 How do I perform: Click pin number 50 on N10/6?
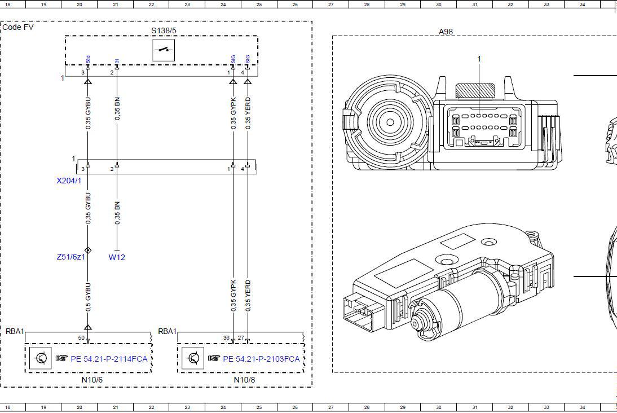[x=81, y=338]
